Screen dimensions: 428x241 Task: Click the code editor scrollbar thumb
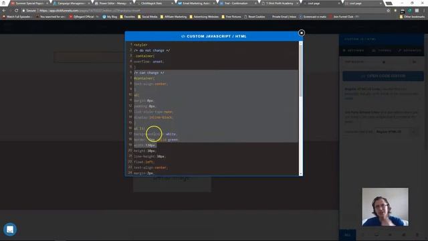pos(301,70)
